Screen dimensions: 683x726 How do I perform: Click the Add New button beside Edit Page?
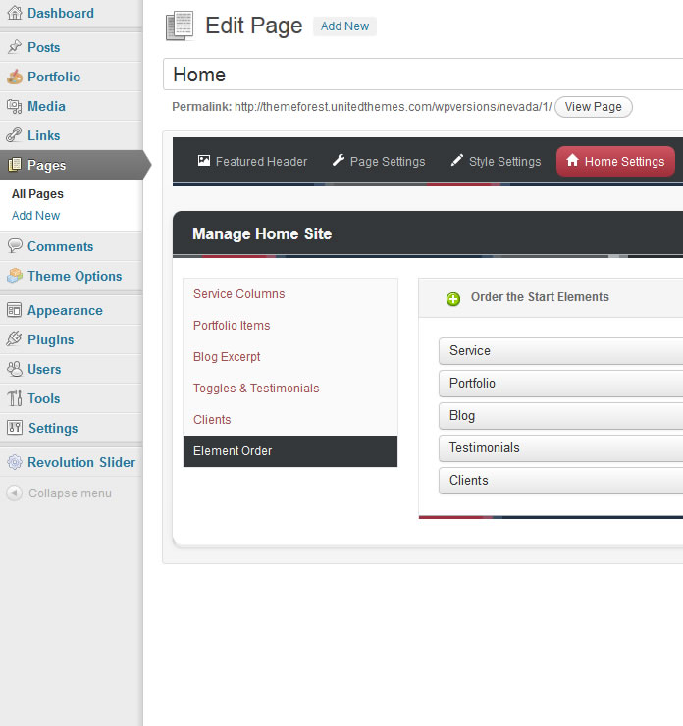344,26
